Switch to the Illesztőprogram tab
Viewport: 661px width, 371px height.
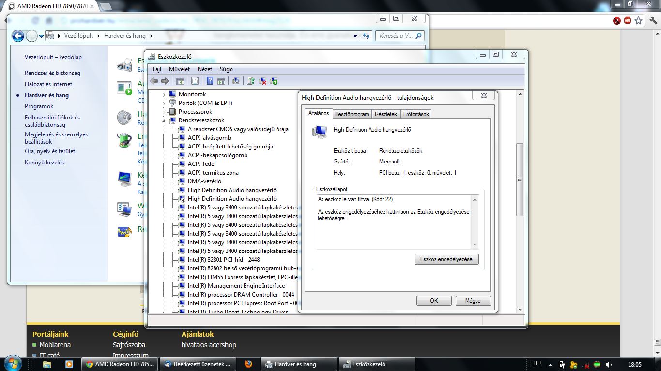click(x=352, y=114)
